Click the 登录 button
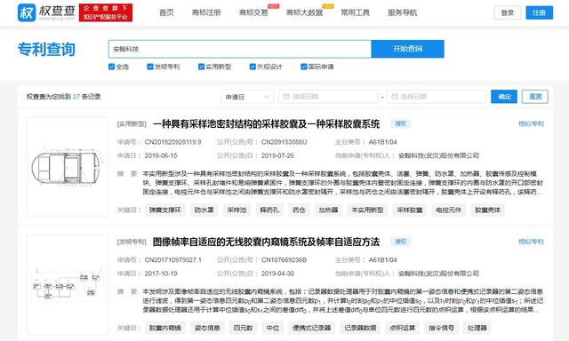 (508, 12)
